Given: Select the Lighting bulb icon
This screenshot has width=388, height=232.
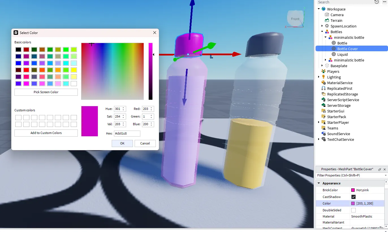Looking at the screenshot, I should [x=324, y=77].
